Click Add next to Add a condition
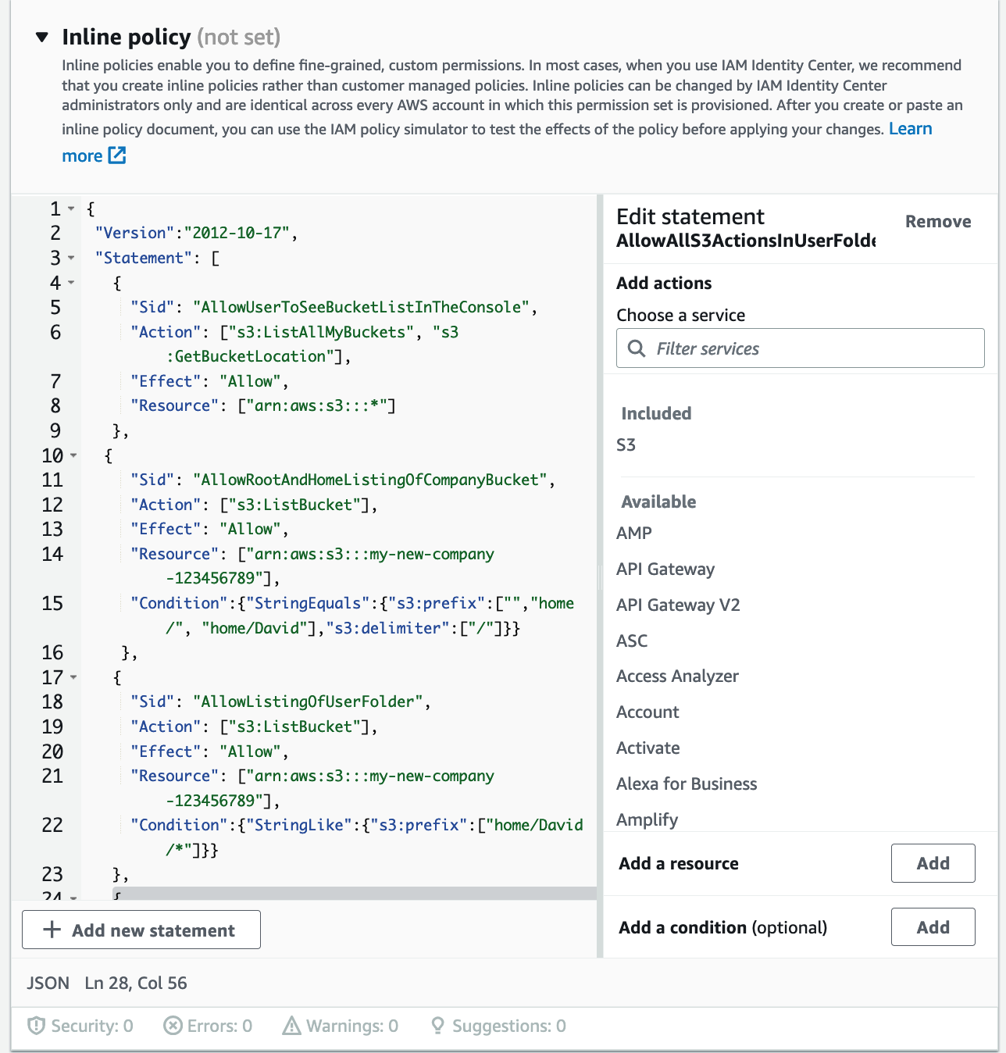 pyautogui.click(x=933, y=927)
